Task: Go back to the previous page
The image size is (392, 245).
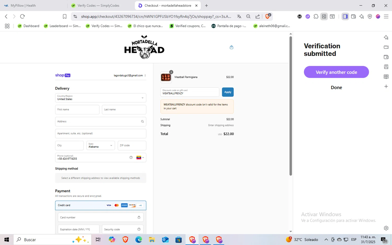Action: [x=6, y=16]
